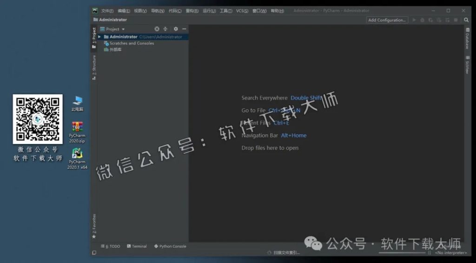
Task: Click Drop files here to open text
Action: (x=270, y=148)
